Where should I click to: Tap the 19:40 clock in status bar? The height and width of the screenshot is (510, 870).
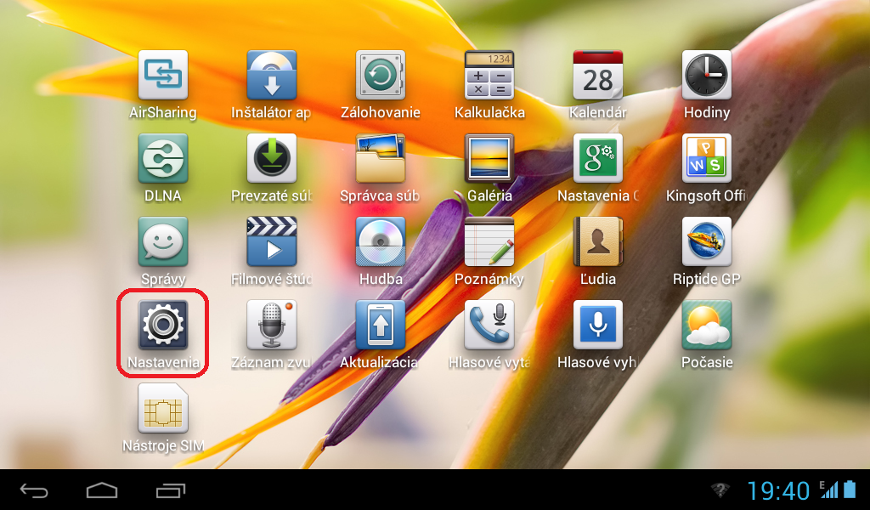pyautogui.click(x=778, y=490)
